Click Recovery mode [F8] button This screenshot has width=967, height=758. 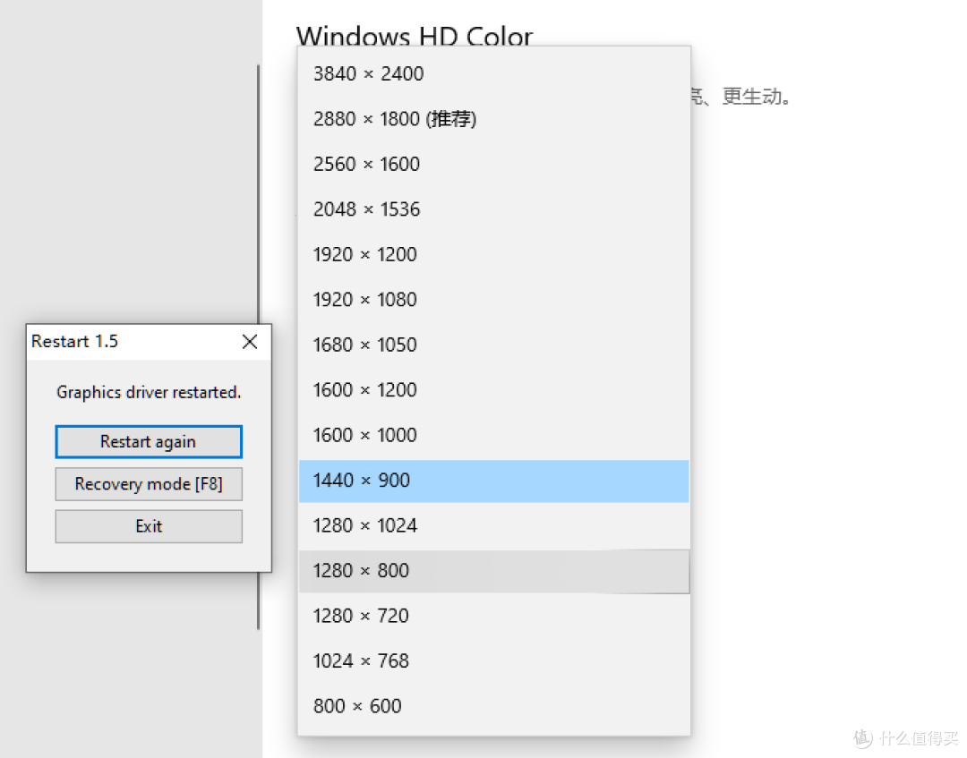[149, 484]
